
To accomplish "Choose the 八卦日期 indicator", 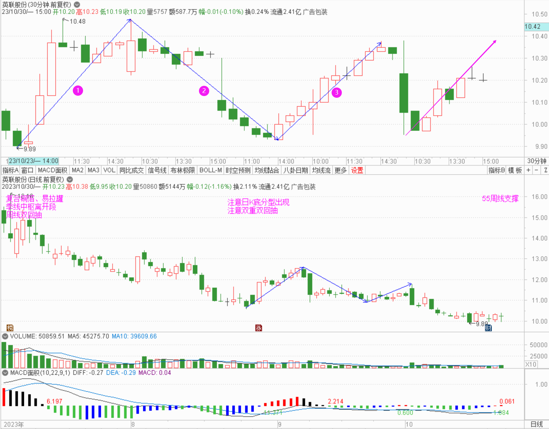I will [296, 170].
